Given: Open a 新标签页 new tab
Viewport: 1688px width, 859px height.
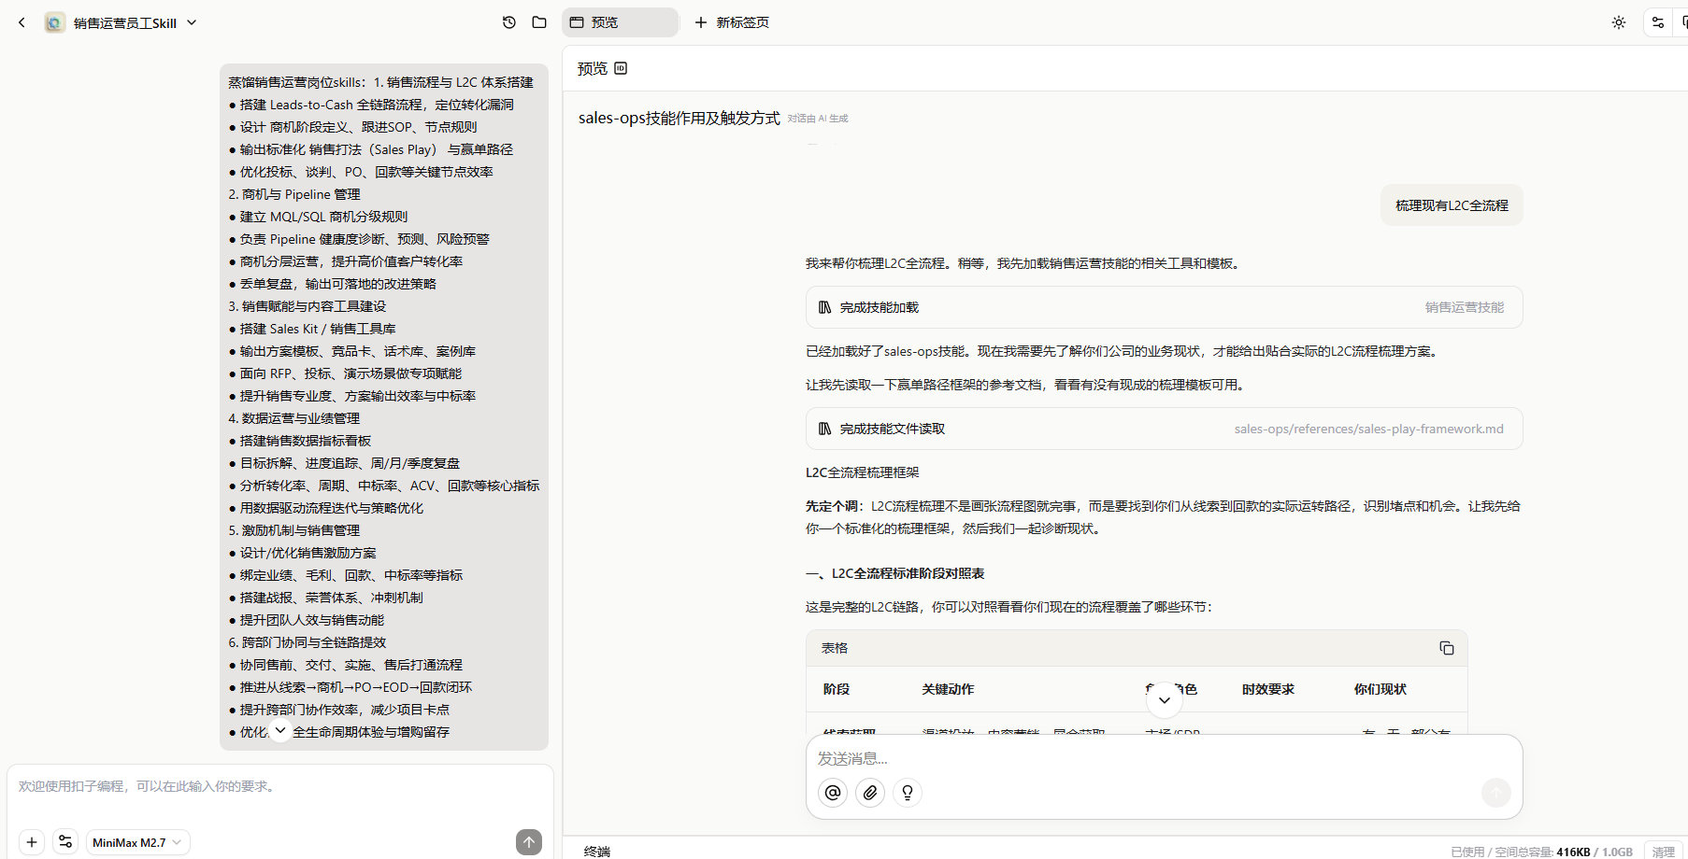Looking at the screenshot, I should [x=732, y=22].
